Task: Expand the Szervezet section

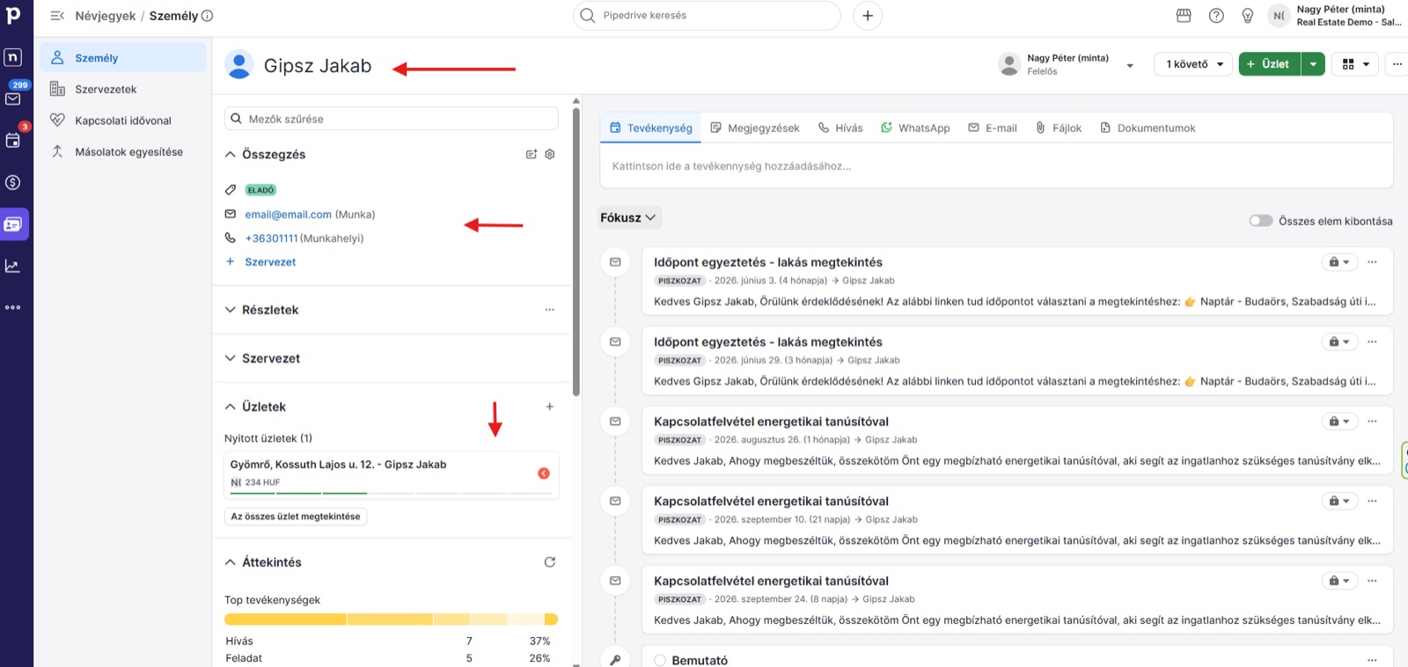Action: 231,358
